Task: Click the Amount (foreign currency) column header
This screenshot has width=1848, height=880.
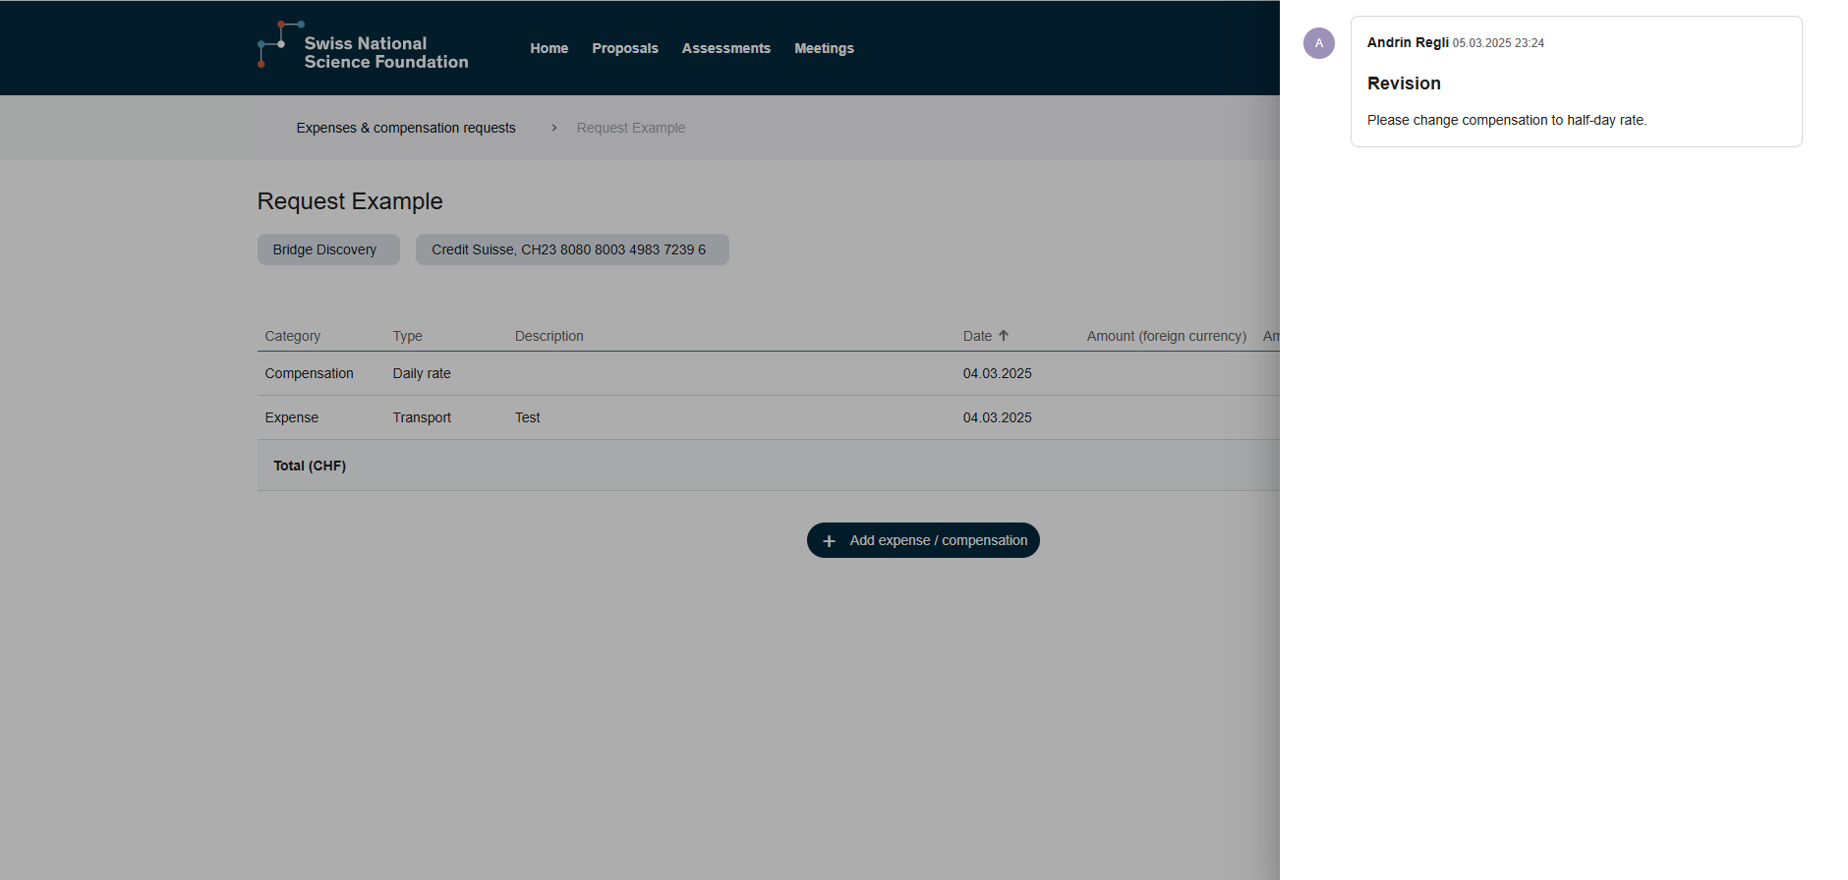Action: tap(1166, 336)
